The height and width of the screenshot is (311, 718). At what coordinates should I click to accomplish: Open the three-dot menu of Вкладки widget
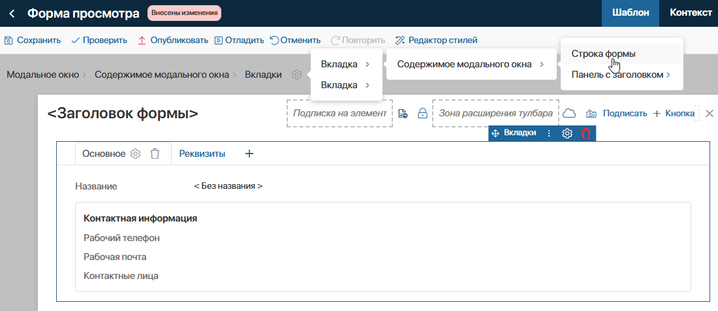pyautogui.click(x=549, y=133)
